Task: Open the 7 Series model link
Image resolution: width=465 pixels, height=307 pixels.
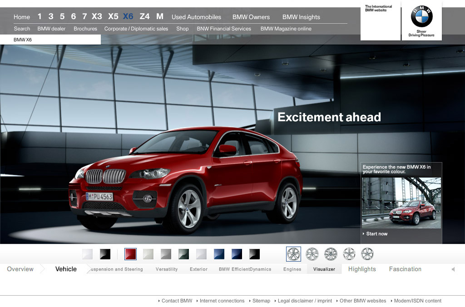Action: click(x=84, y=16)
